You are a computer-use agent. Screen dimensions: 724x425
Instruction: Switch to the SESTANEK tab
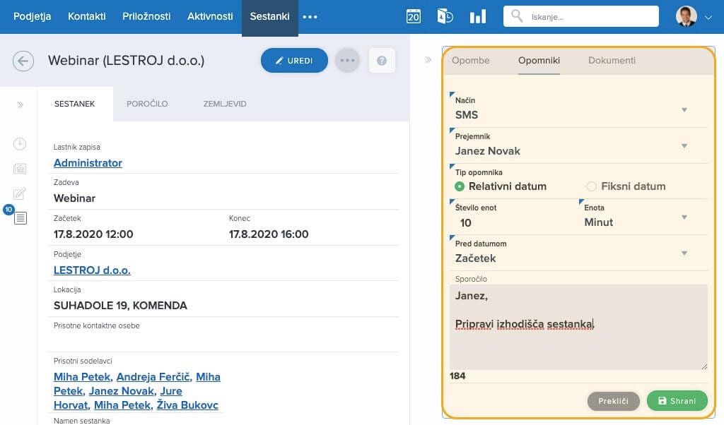click(x=75, y=104)
